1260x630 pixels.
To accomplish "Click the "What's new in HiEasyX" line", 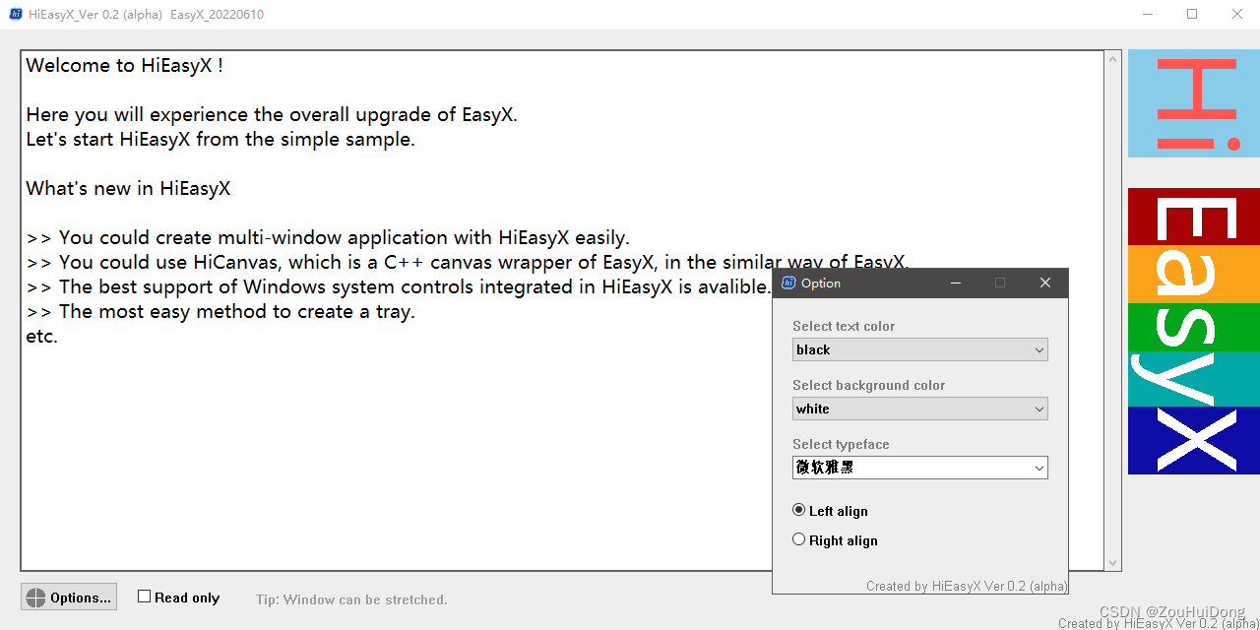I will pos(128,189).
